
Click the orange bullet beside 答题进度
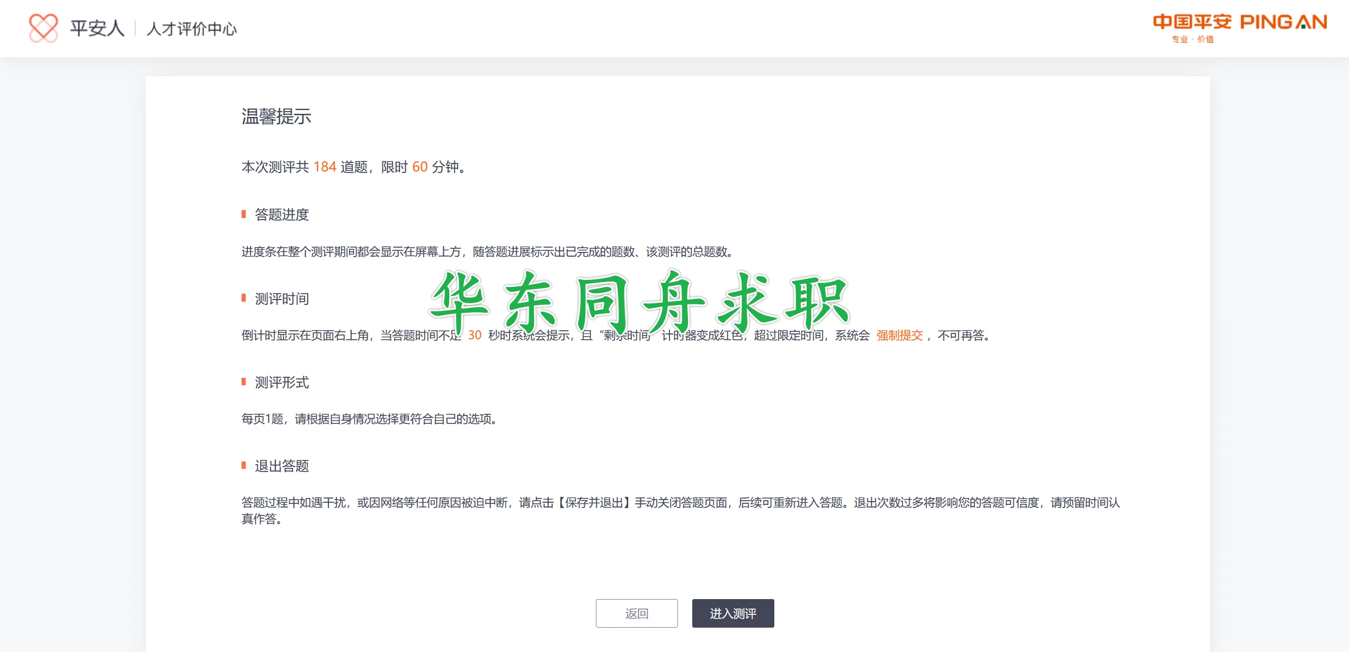tap(244, 214)
